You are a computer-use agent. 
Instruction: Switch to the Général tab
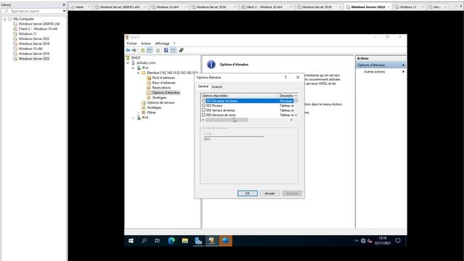(203, 86)
